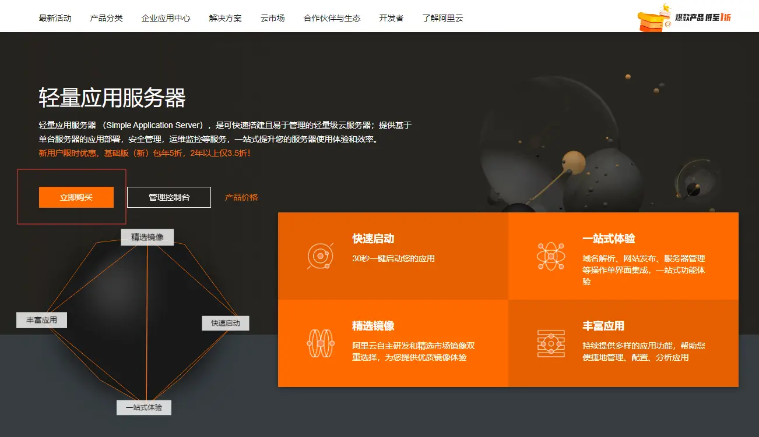Click the 新用户限时优惠 promo text
The image size is (759, 437).
145,153
